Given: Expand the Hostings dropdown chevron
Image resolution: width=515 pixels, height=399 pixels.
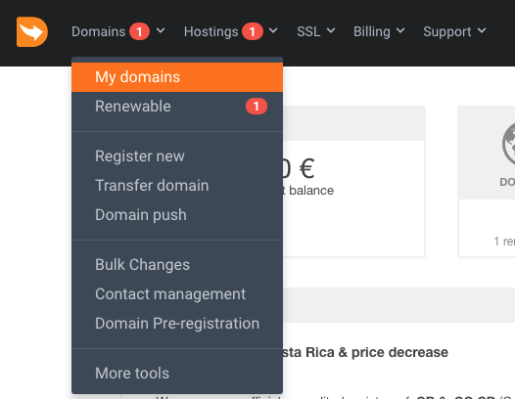Looking at the screenshot, I should click(x=273, y=31).
